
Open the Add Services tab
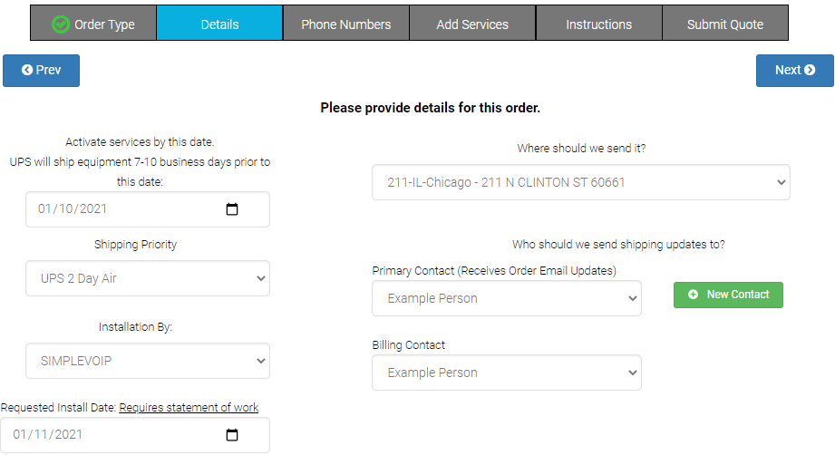(x=472, y=23)
